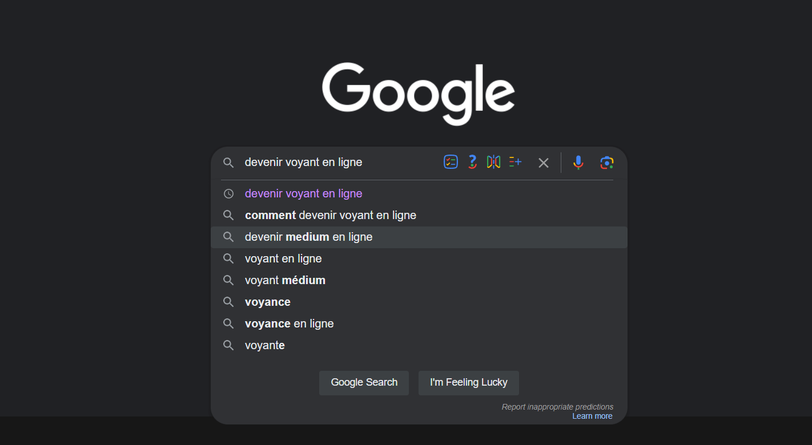Image resolution: width=812 pixels, height=445 pixels.
Task: Select the 'voyance' suggestion
Action: click(x=419, y=302)
